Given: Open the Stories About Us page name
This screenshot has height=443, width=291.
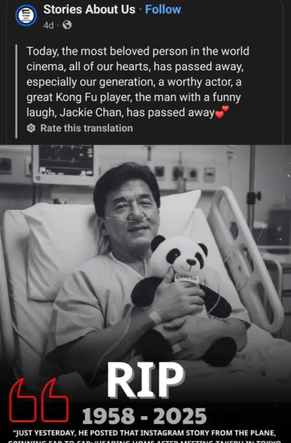Looking at the screenshot, I should 89,9.
